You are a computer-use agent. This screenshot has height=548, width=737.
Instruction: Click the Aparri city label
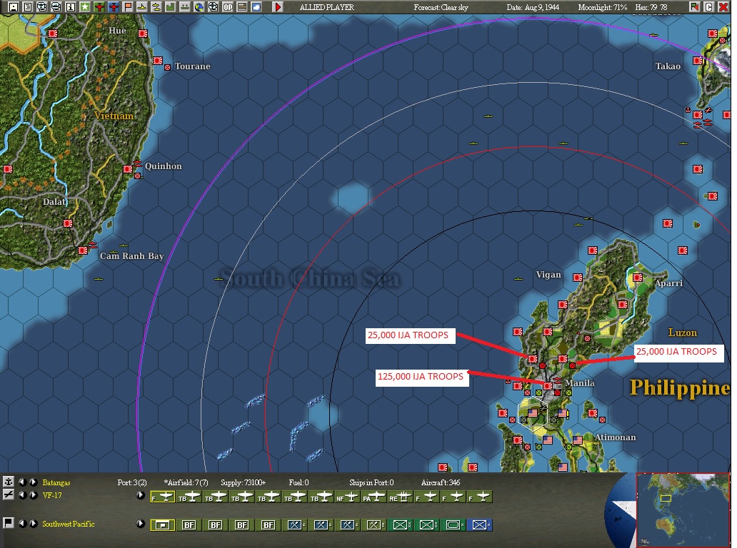click(668, 283)
